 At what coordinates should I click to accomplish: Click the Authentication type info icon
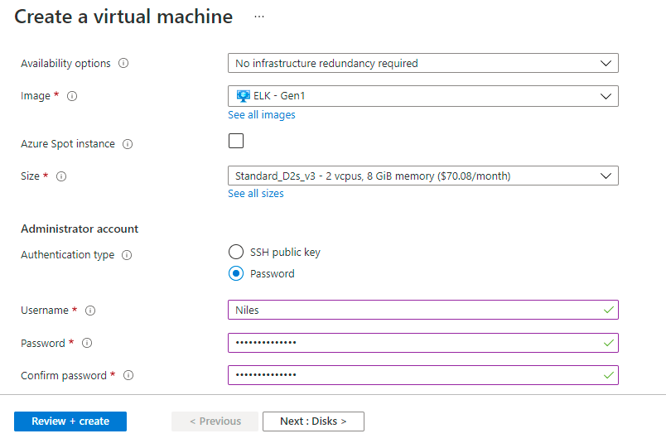(x=127, y=255)
